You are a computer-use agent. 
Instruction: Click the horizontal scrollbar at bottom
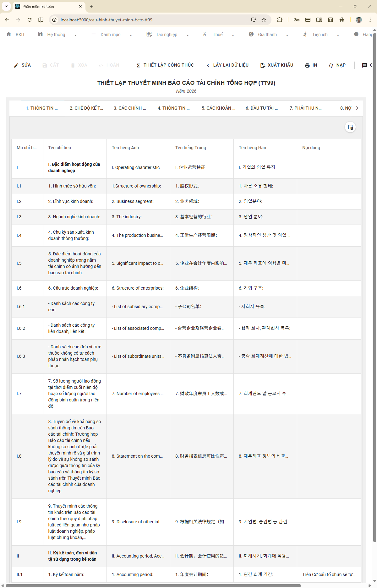(x=153, y=585)
